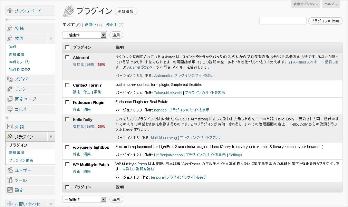Open Matt Mullenweg author link
Image resolution: width=348 pixels, height=207 pixels.
point(164,138)
